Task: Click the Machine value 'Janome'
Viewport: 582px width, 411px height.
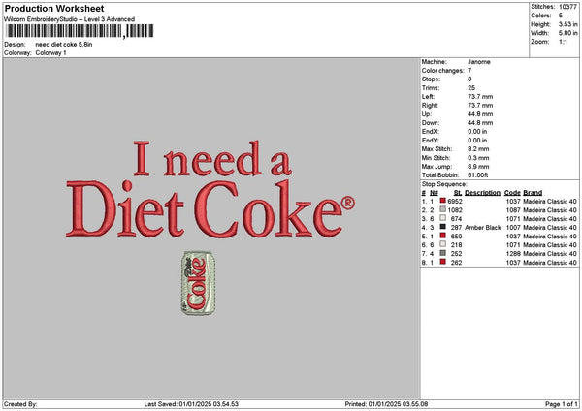Action: (479, 62)
